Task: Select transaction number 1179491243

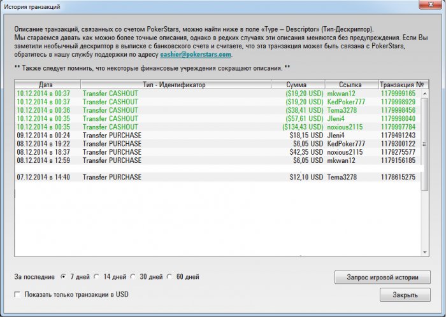Action: pos(398,135)
